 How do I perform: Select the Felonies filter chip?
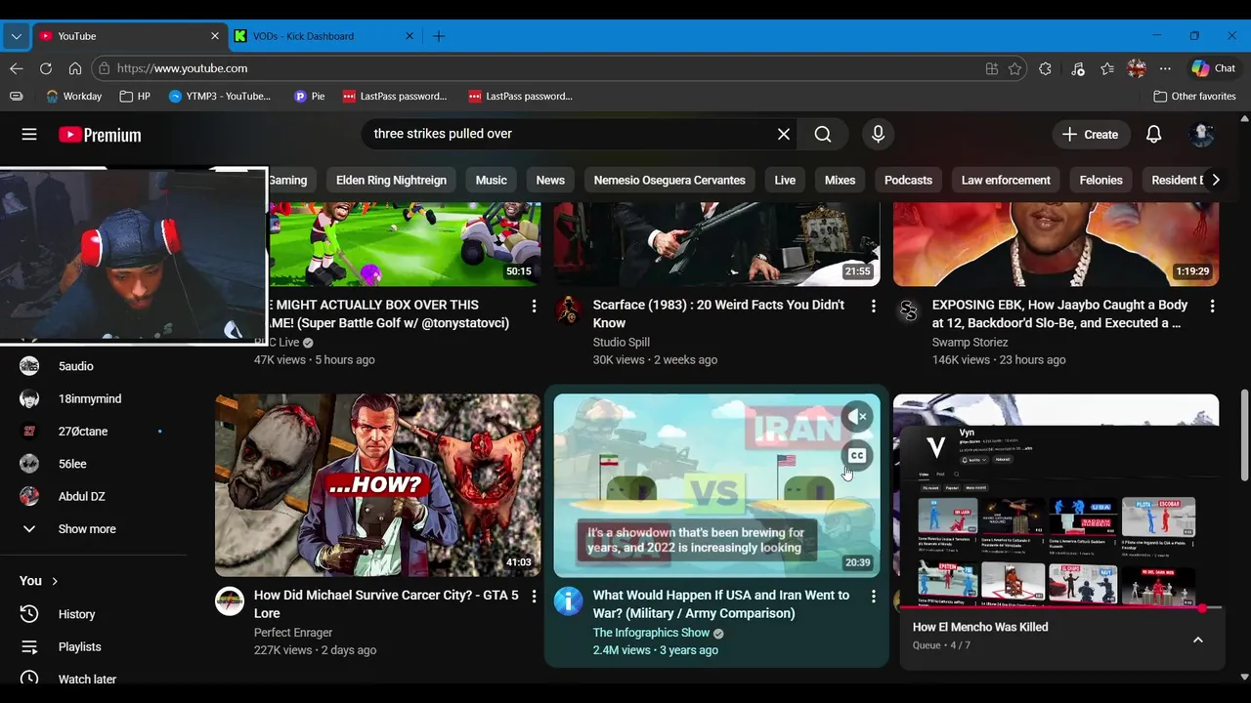(x=1100, y=180)
